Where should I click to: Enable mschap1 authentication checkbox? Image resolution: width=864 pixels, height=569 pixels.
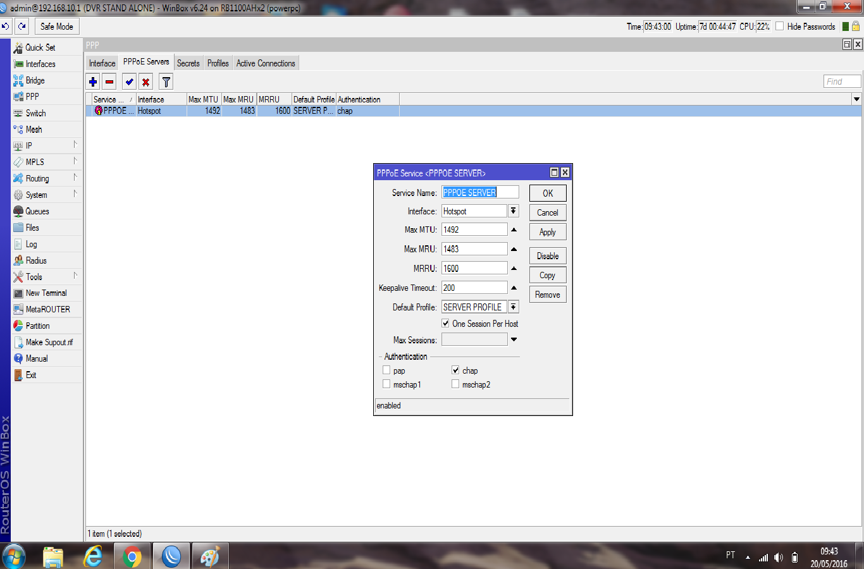(x=386, y=384)
